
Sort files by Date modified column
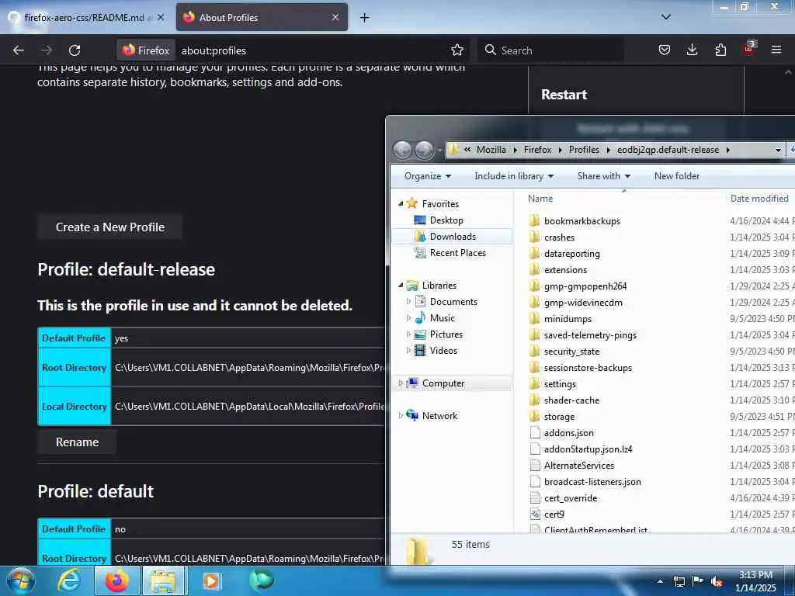click(x=759, y=198)
